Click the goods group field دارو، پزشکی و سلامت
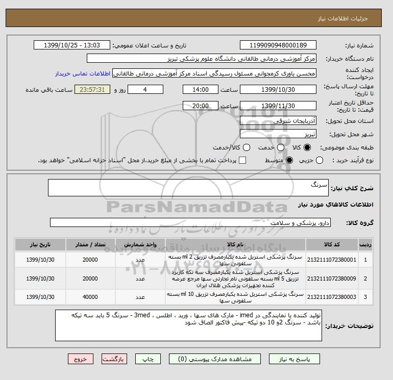Screen dimensions: 393x380 tap(190, 222)
